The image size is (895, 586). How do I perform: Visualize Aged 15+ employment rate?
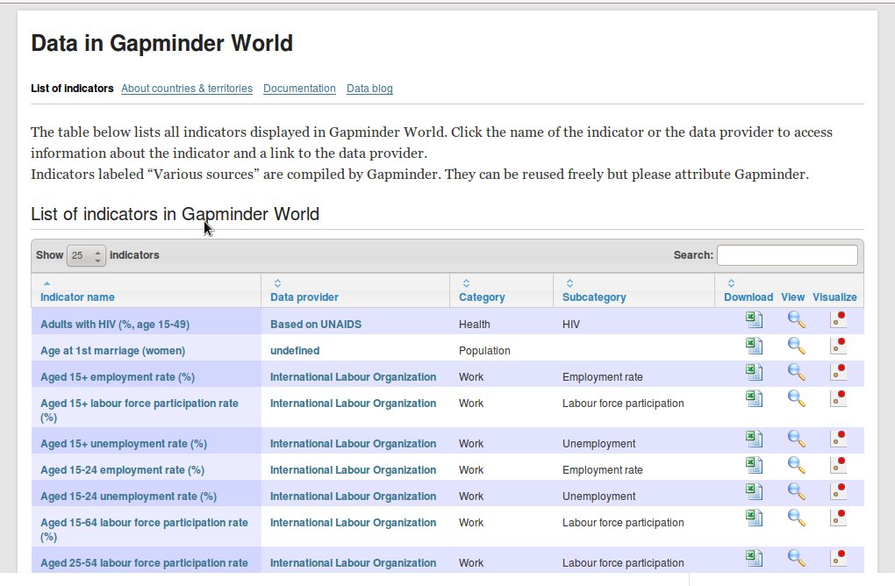tap(838, 373)
